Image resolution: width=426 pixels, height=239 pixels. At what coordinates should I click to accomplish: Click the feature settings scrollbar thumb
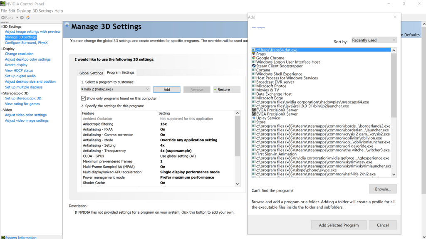coord(238,136)
